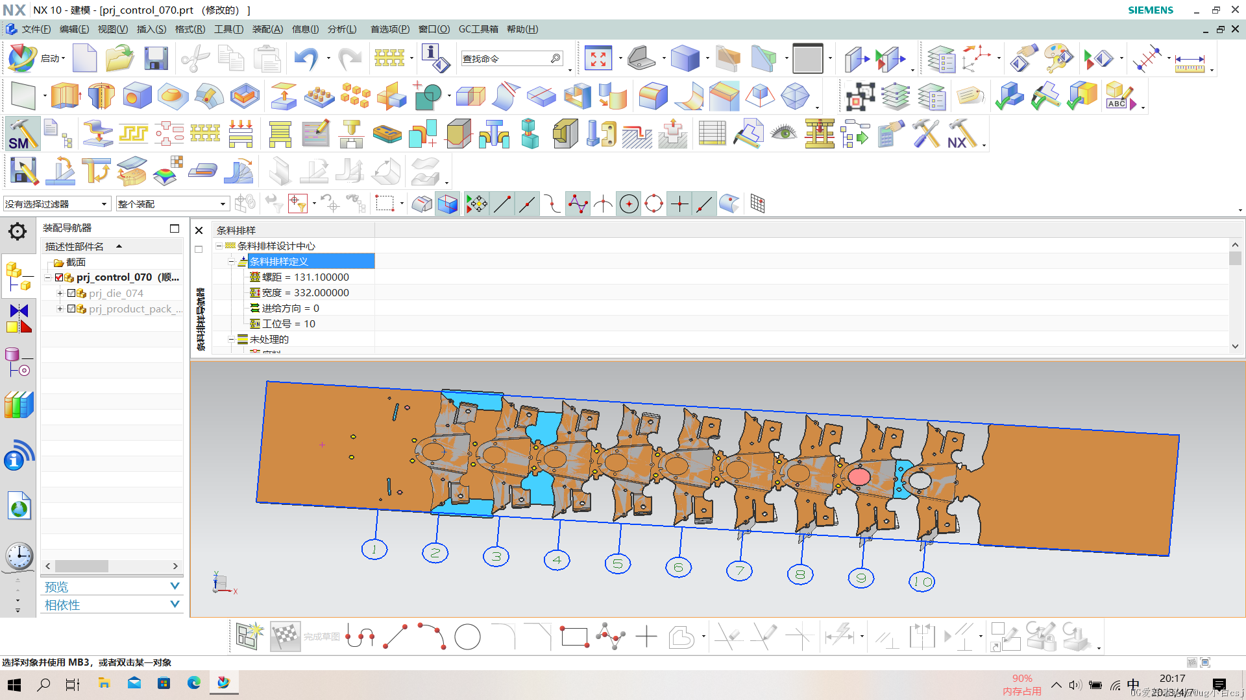Viewport: 1246px width, 700px height.
Task: Select the sketch Line tool
Action: (x=395, y=637)
